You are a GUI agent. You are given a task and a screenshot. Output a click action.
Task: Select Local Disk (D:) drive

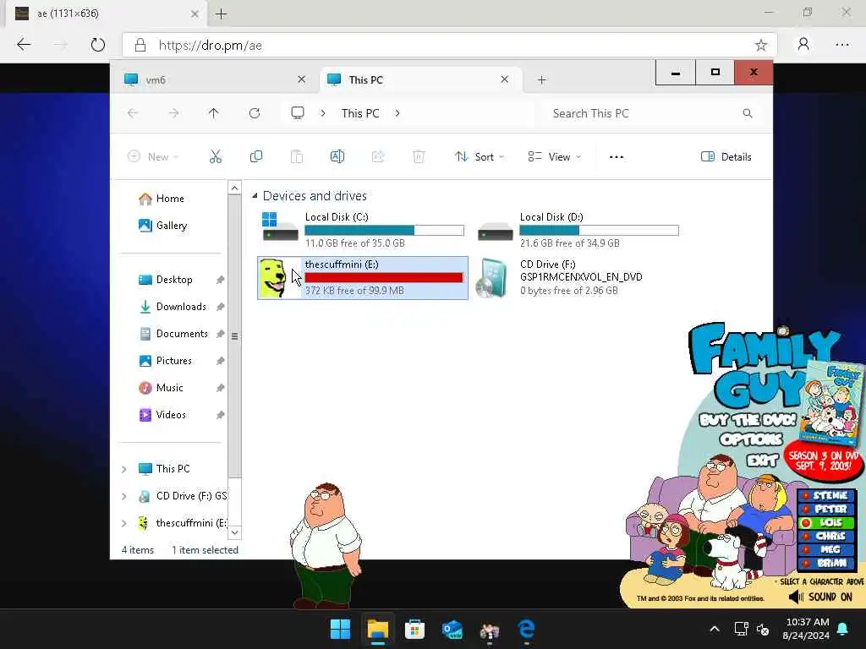(x=578, y=230)
